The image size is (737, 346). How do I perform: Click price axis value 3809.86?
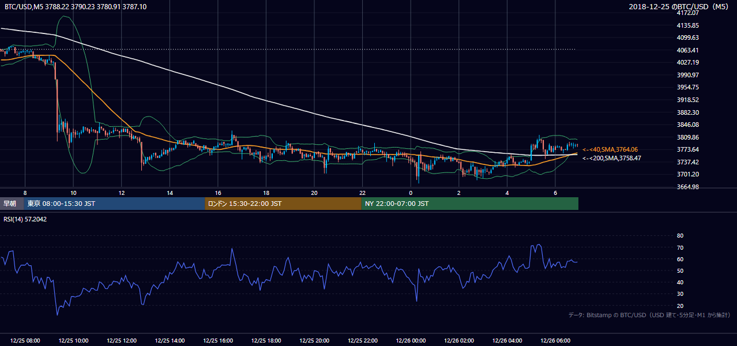tap(687, 137)
